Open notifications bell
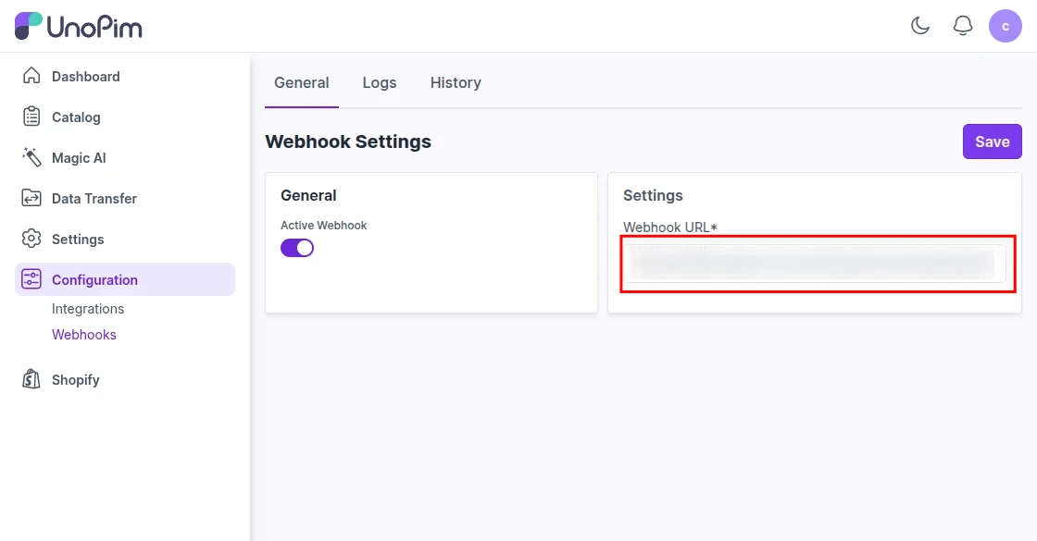Screen dimensions: 1037x541 click(x=962, y=26)
